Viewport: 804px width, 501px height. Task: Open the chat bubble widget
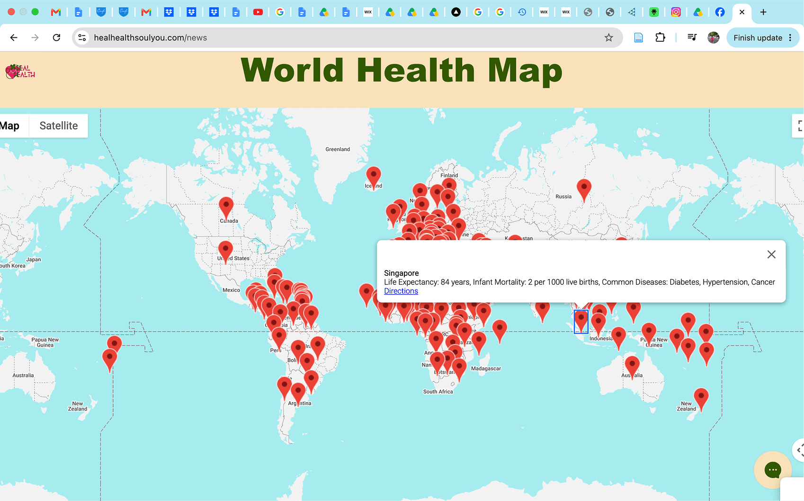pyautogui.click(x=773, y=470)
